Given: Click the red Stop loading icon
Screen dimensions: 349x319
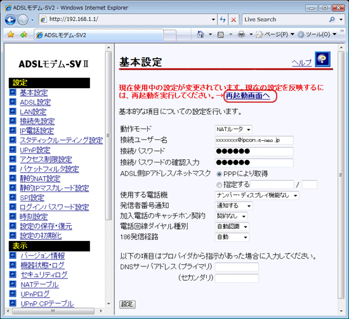Looking at the screenshot, I should coord(234,20).
